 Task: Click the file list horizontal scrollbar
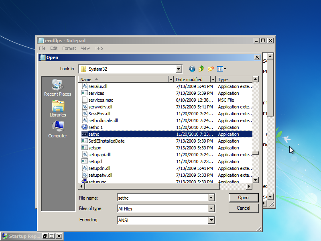click(165, 186)
